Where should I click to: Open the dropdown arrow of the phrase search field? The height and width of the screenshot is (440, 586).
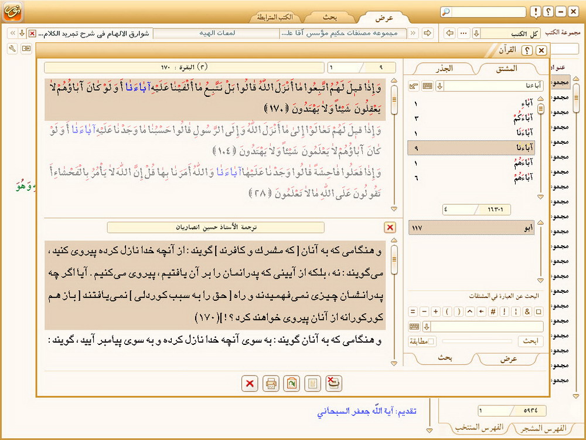[427, 327]
